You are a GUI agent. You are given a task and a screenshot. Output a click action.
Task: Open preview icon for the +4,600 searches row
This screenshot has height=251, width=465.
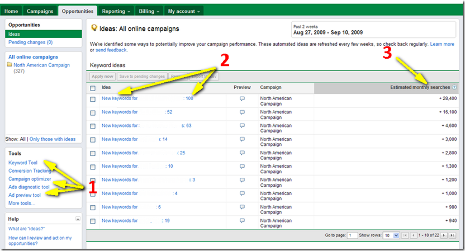[243, 126]
